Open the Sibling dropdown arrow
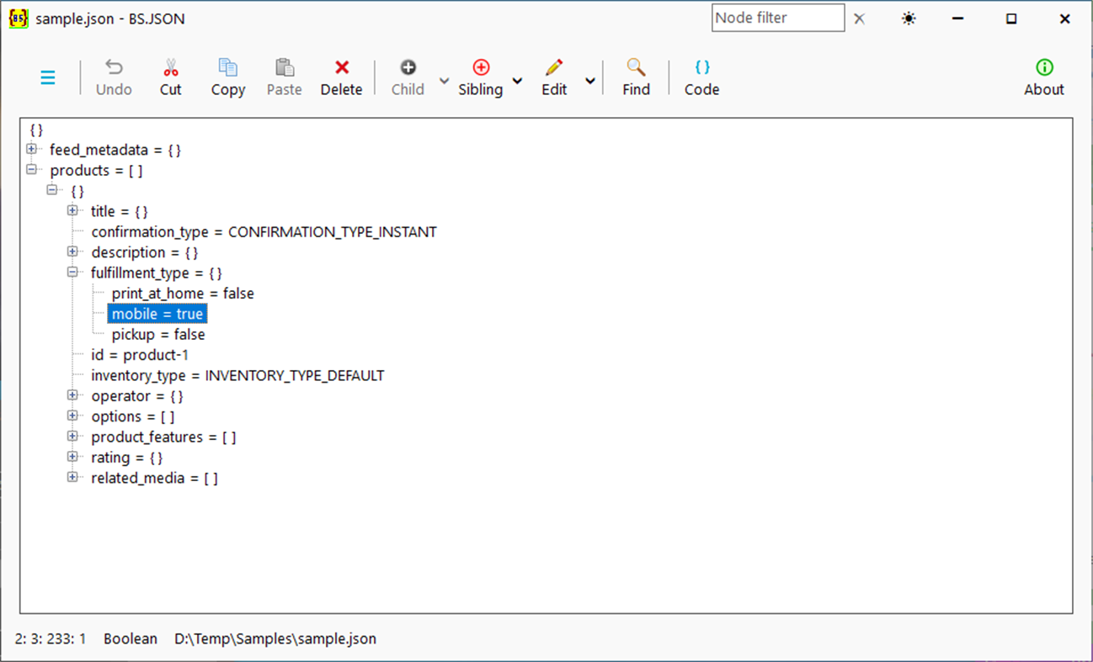 pyautogui.click(x=517, y=81)
